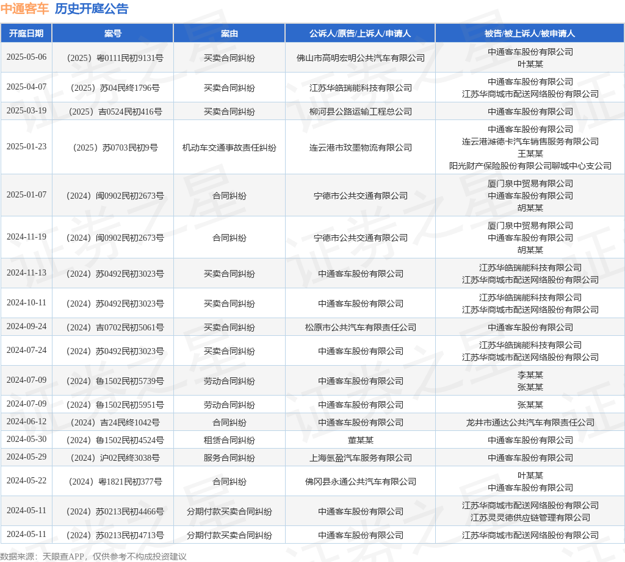This screenshot has width=625, height=562.
Task: Click case number '(2024)吉0702民初5061号'
Action: click(x=115, y=327)
